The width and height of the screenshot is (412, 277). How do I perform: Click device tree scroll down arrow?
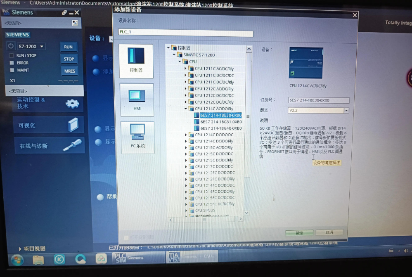point(246,213)
